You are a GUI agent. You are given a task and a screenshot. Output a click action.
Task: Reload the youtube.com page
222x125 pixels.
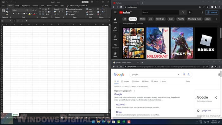(x=121, y=7)
